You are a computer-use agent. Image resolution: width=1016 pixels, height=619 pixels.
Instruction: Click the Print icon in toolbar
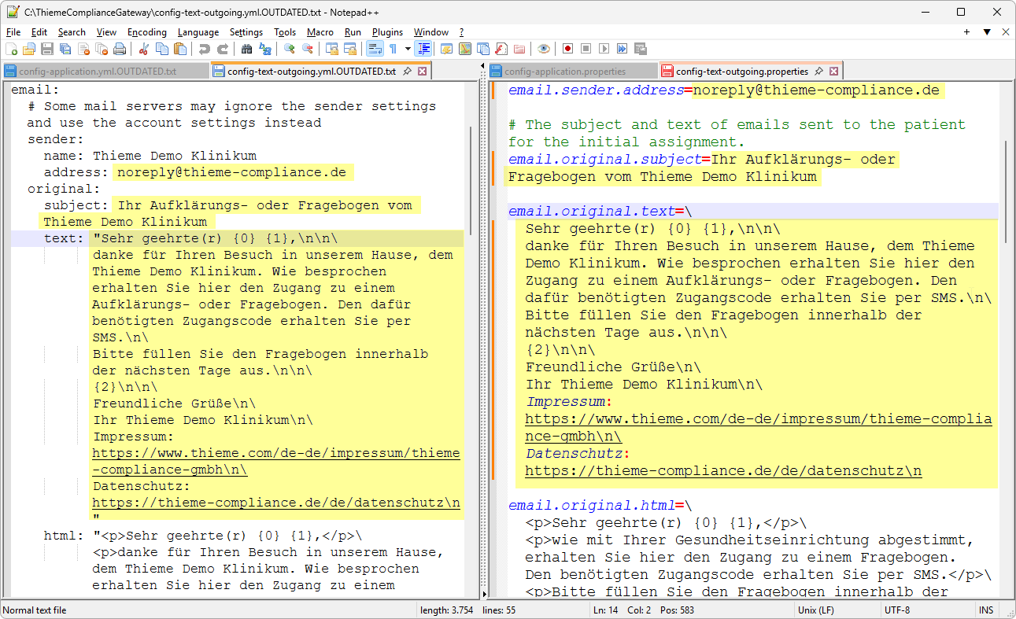(x=119, y=49)
